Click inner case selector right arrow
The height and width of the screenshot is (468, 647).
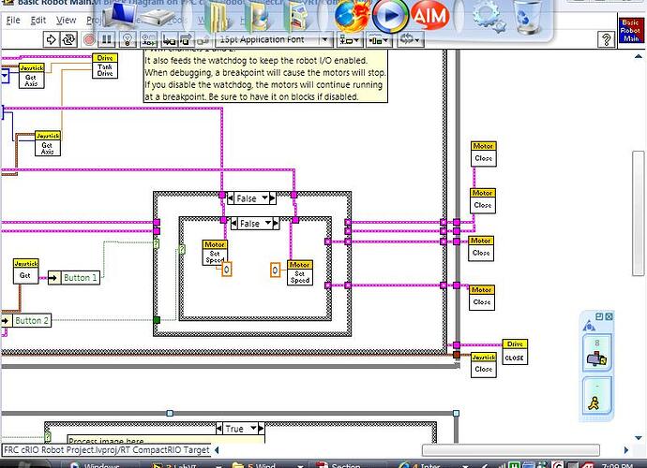click(x=276, y=224)
